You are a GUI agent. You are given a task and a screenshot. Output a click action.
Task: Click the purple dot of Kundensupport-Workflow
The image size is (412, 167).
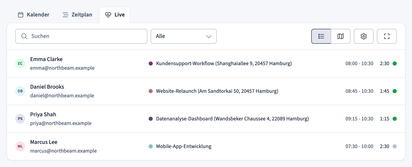coord(151,64)
